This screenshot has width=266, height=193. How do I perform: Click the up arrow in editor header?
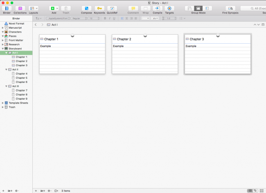(255, 25)
